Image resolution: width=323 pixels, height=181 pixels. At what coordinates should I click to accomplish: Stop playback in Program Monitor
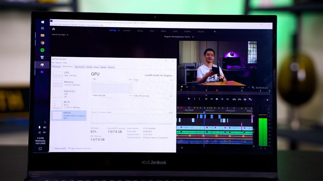tap(217, 99)
